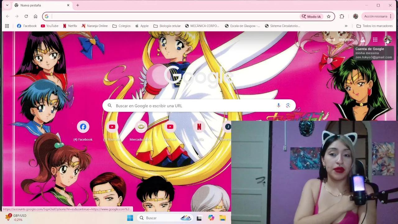
Task: Click the browser forward arrow
Action: (17, 16)
